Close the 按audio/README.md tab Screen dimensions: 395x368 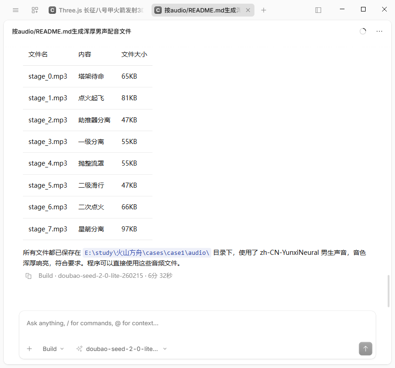248,10
